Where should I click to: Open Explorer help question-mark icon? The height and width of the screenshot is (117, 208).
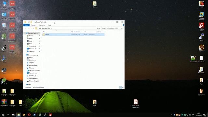[123, 25]
